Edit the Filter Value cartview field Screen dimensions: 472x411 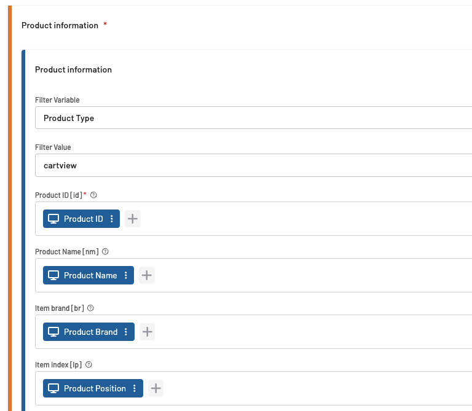pos(253,165)
